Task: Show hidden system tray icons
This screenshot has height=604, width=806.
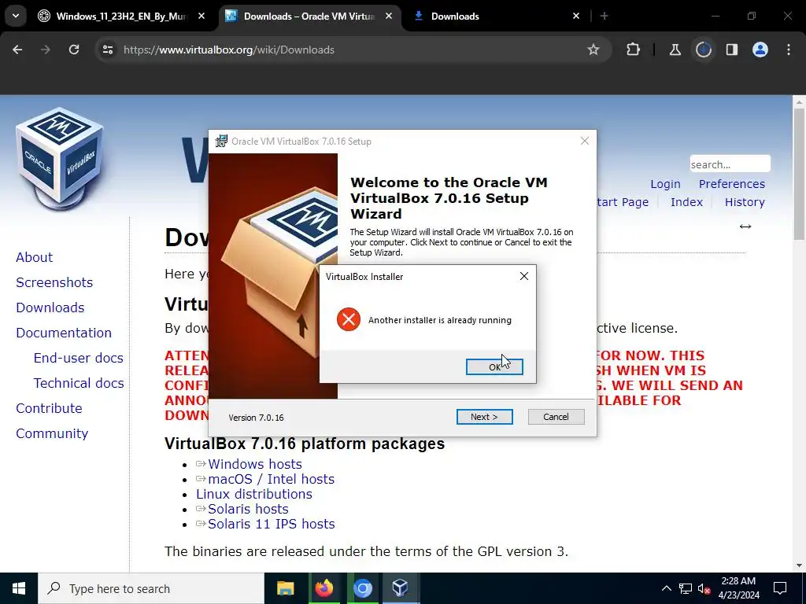Action: click(666, 588)
